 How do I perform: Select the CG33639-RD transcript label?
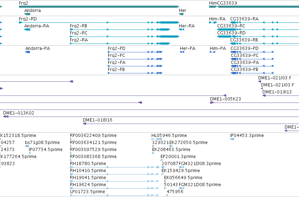pyautogui.click(x=231, y=33)
